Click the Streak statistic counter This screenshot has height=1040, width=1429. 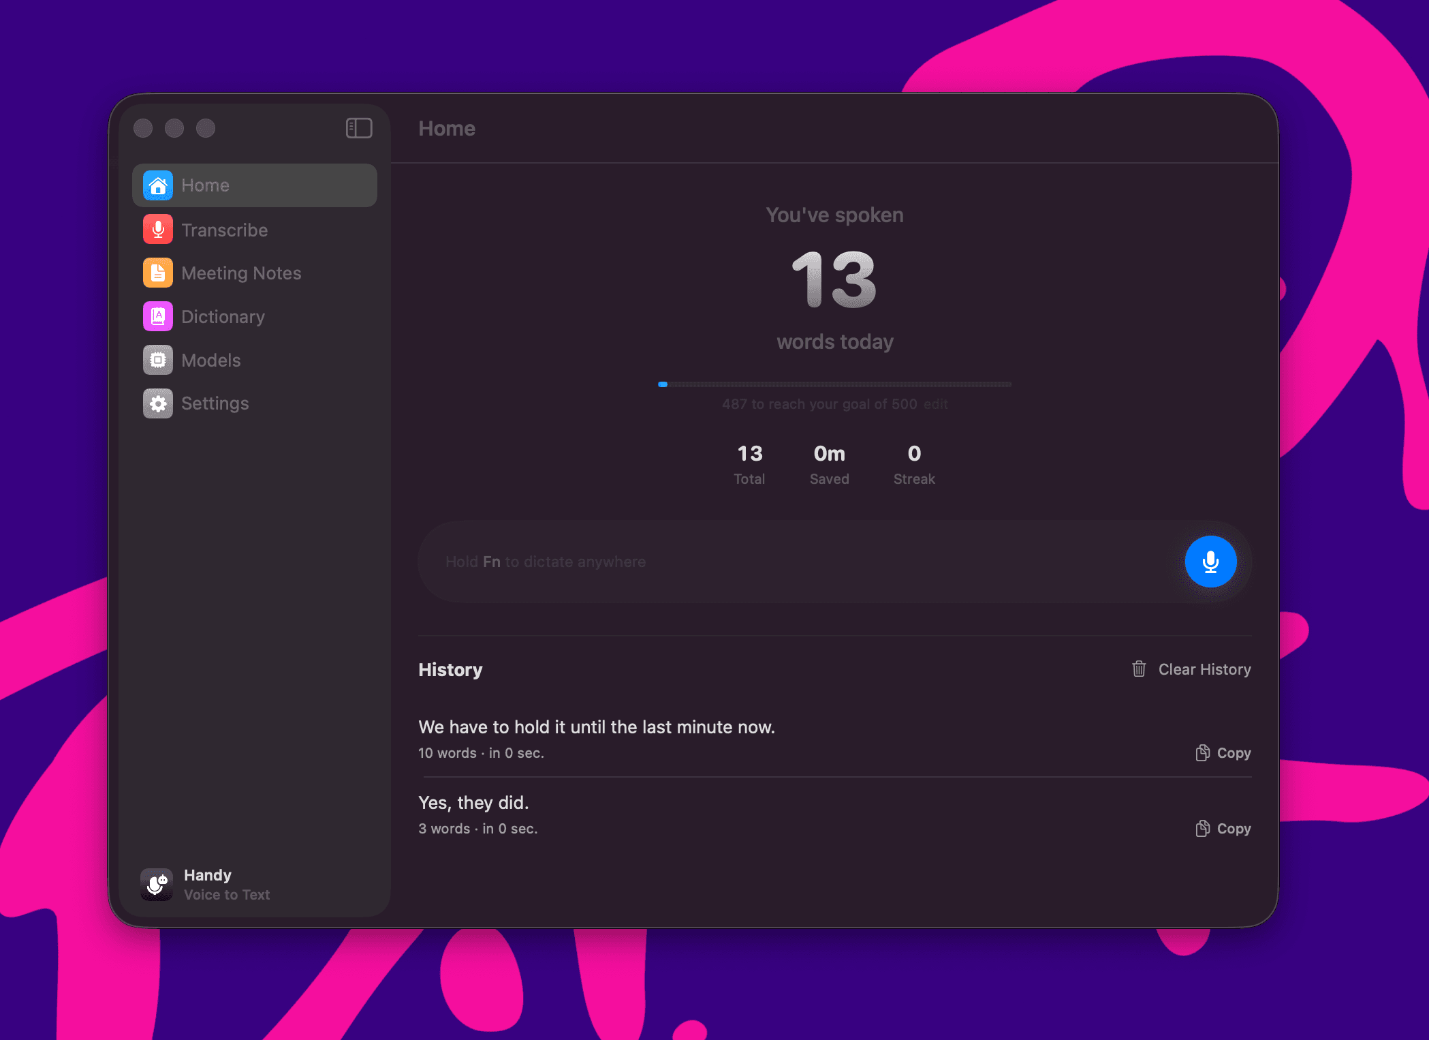click(914, 465)
